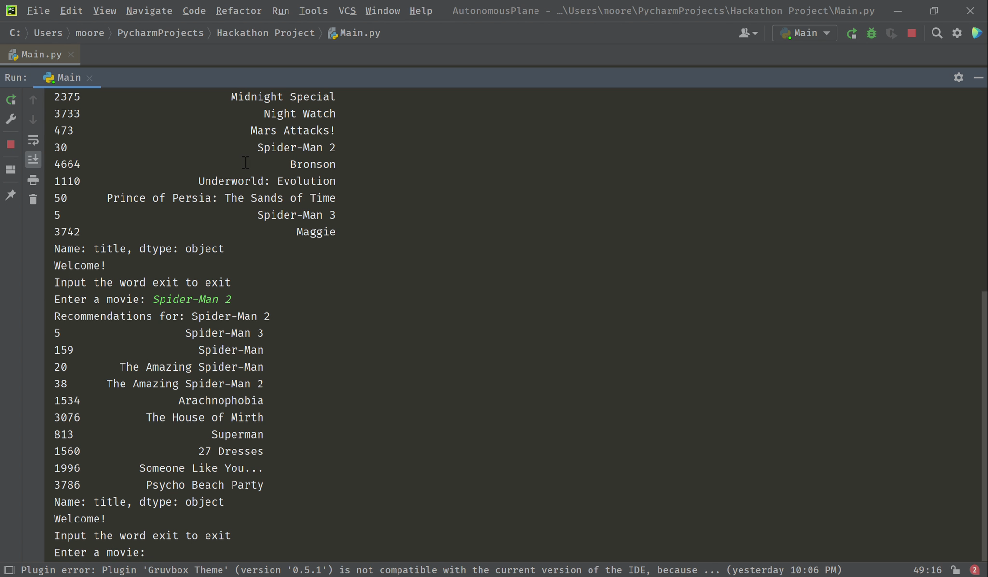Open the user account dropdown in toolbar
988x577 pixels.
[748, 33]
